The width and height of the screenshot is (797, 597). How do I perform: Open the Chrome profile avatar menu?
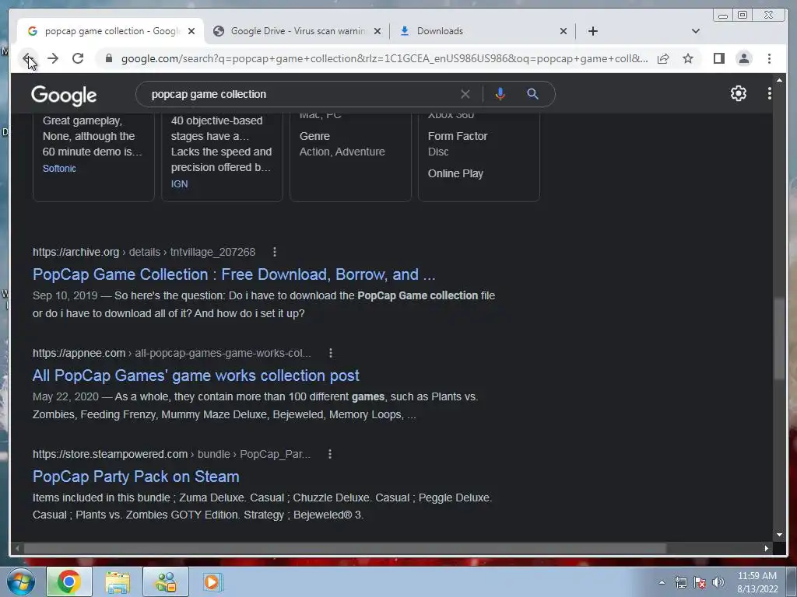743,58
